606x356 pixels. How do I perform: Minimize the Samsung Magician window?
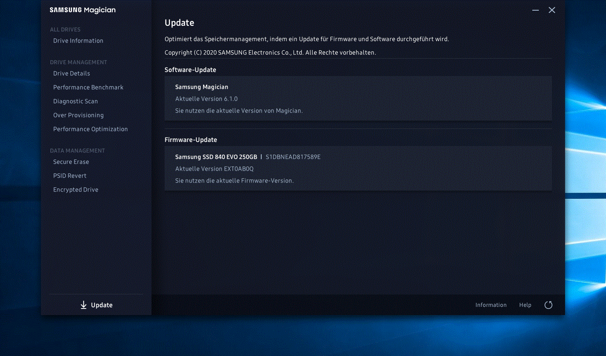pyautogui.click(x=535, y=10)
